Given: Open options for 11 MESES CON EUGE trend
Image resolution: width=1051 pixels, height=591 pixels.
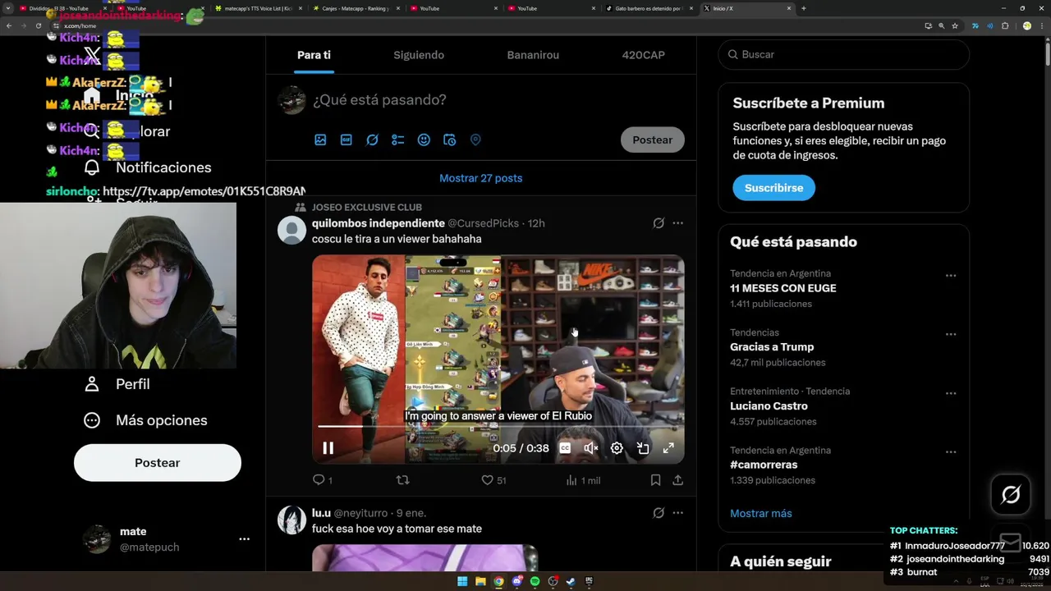Looking at the screenshot, I should [951, 276].
